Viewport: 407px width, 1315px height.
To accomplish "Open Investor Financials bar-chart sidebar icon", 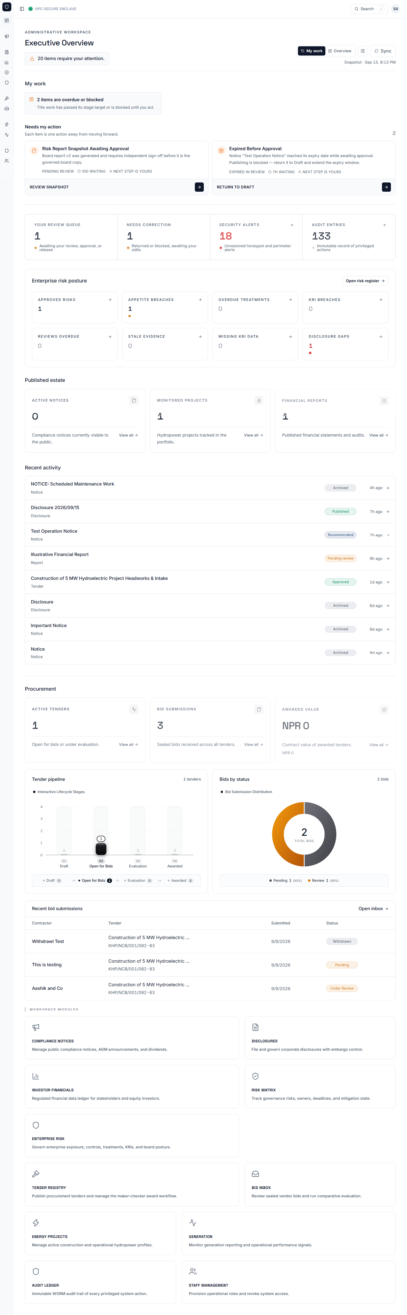I will (x=7, y=62).
